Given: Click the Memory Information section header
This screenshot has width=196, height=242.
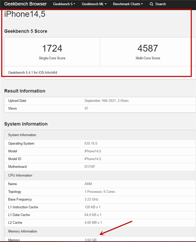Looking at the screenshot, I should [x=100, y=231].
